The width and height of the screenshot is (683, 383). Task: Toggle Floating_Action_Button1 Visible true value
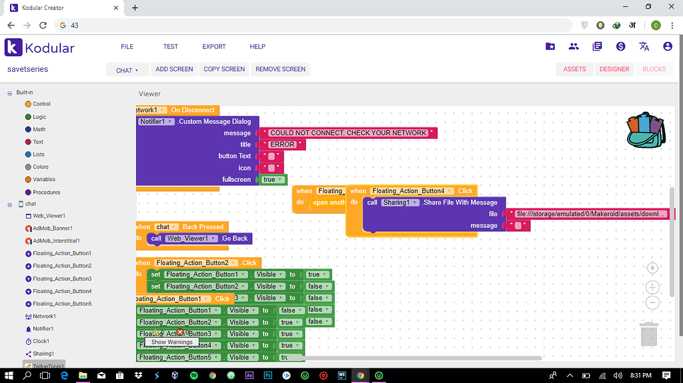tap(317, 274)
